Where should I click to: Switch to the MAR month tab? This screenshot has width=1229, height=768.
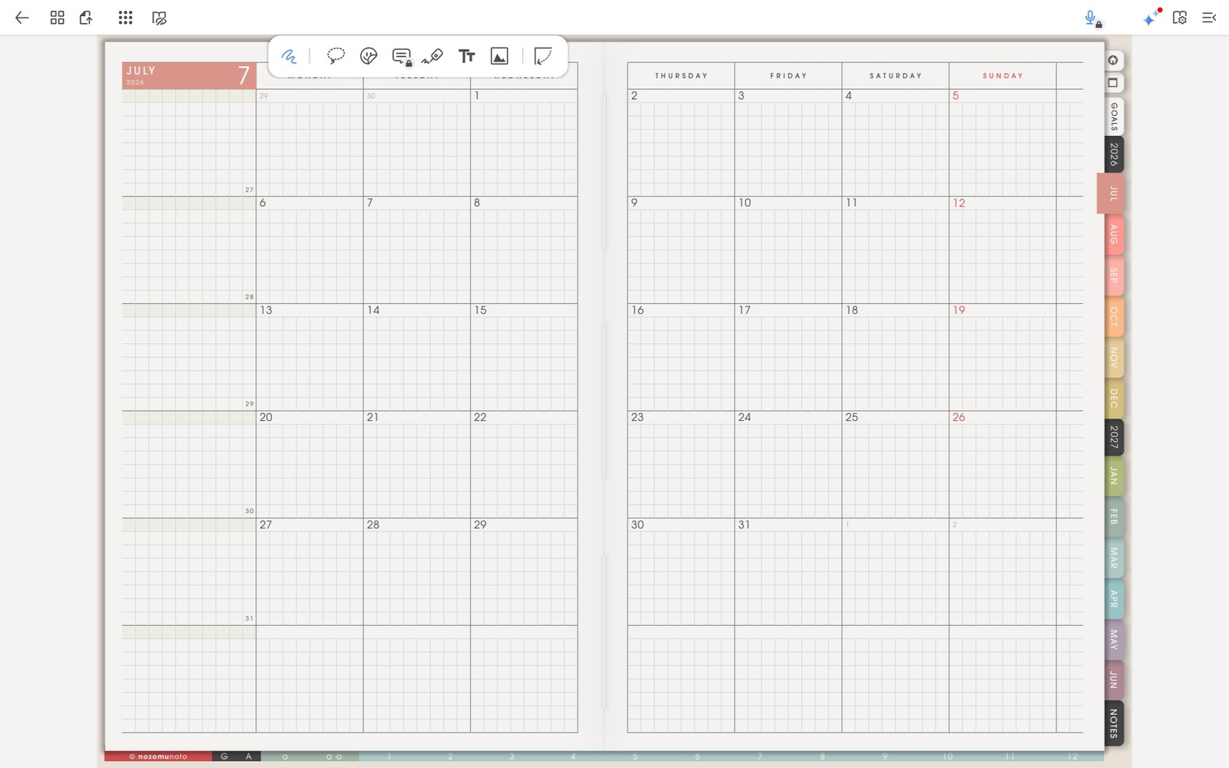[1114, 558]
